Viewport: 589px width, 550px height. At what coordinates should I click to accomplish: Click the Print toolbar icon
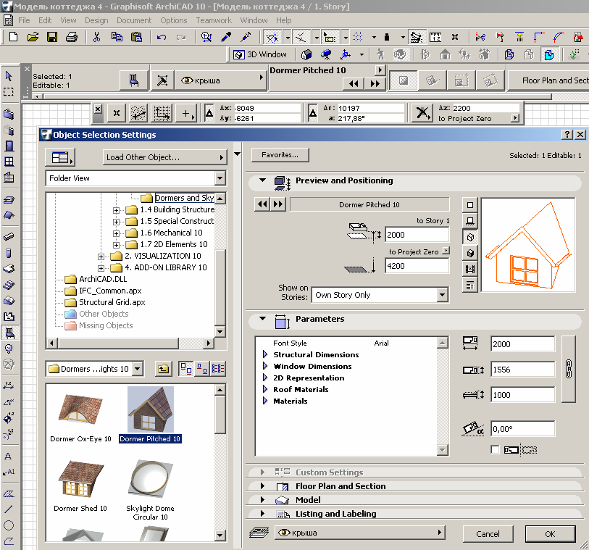72,37
